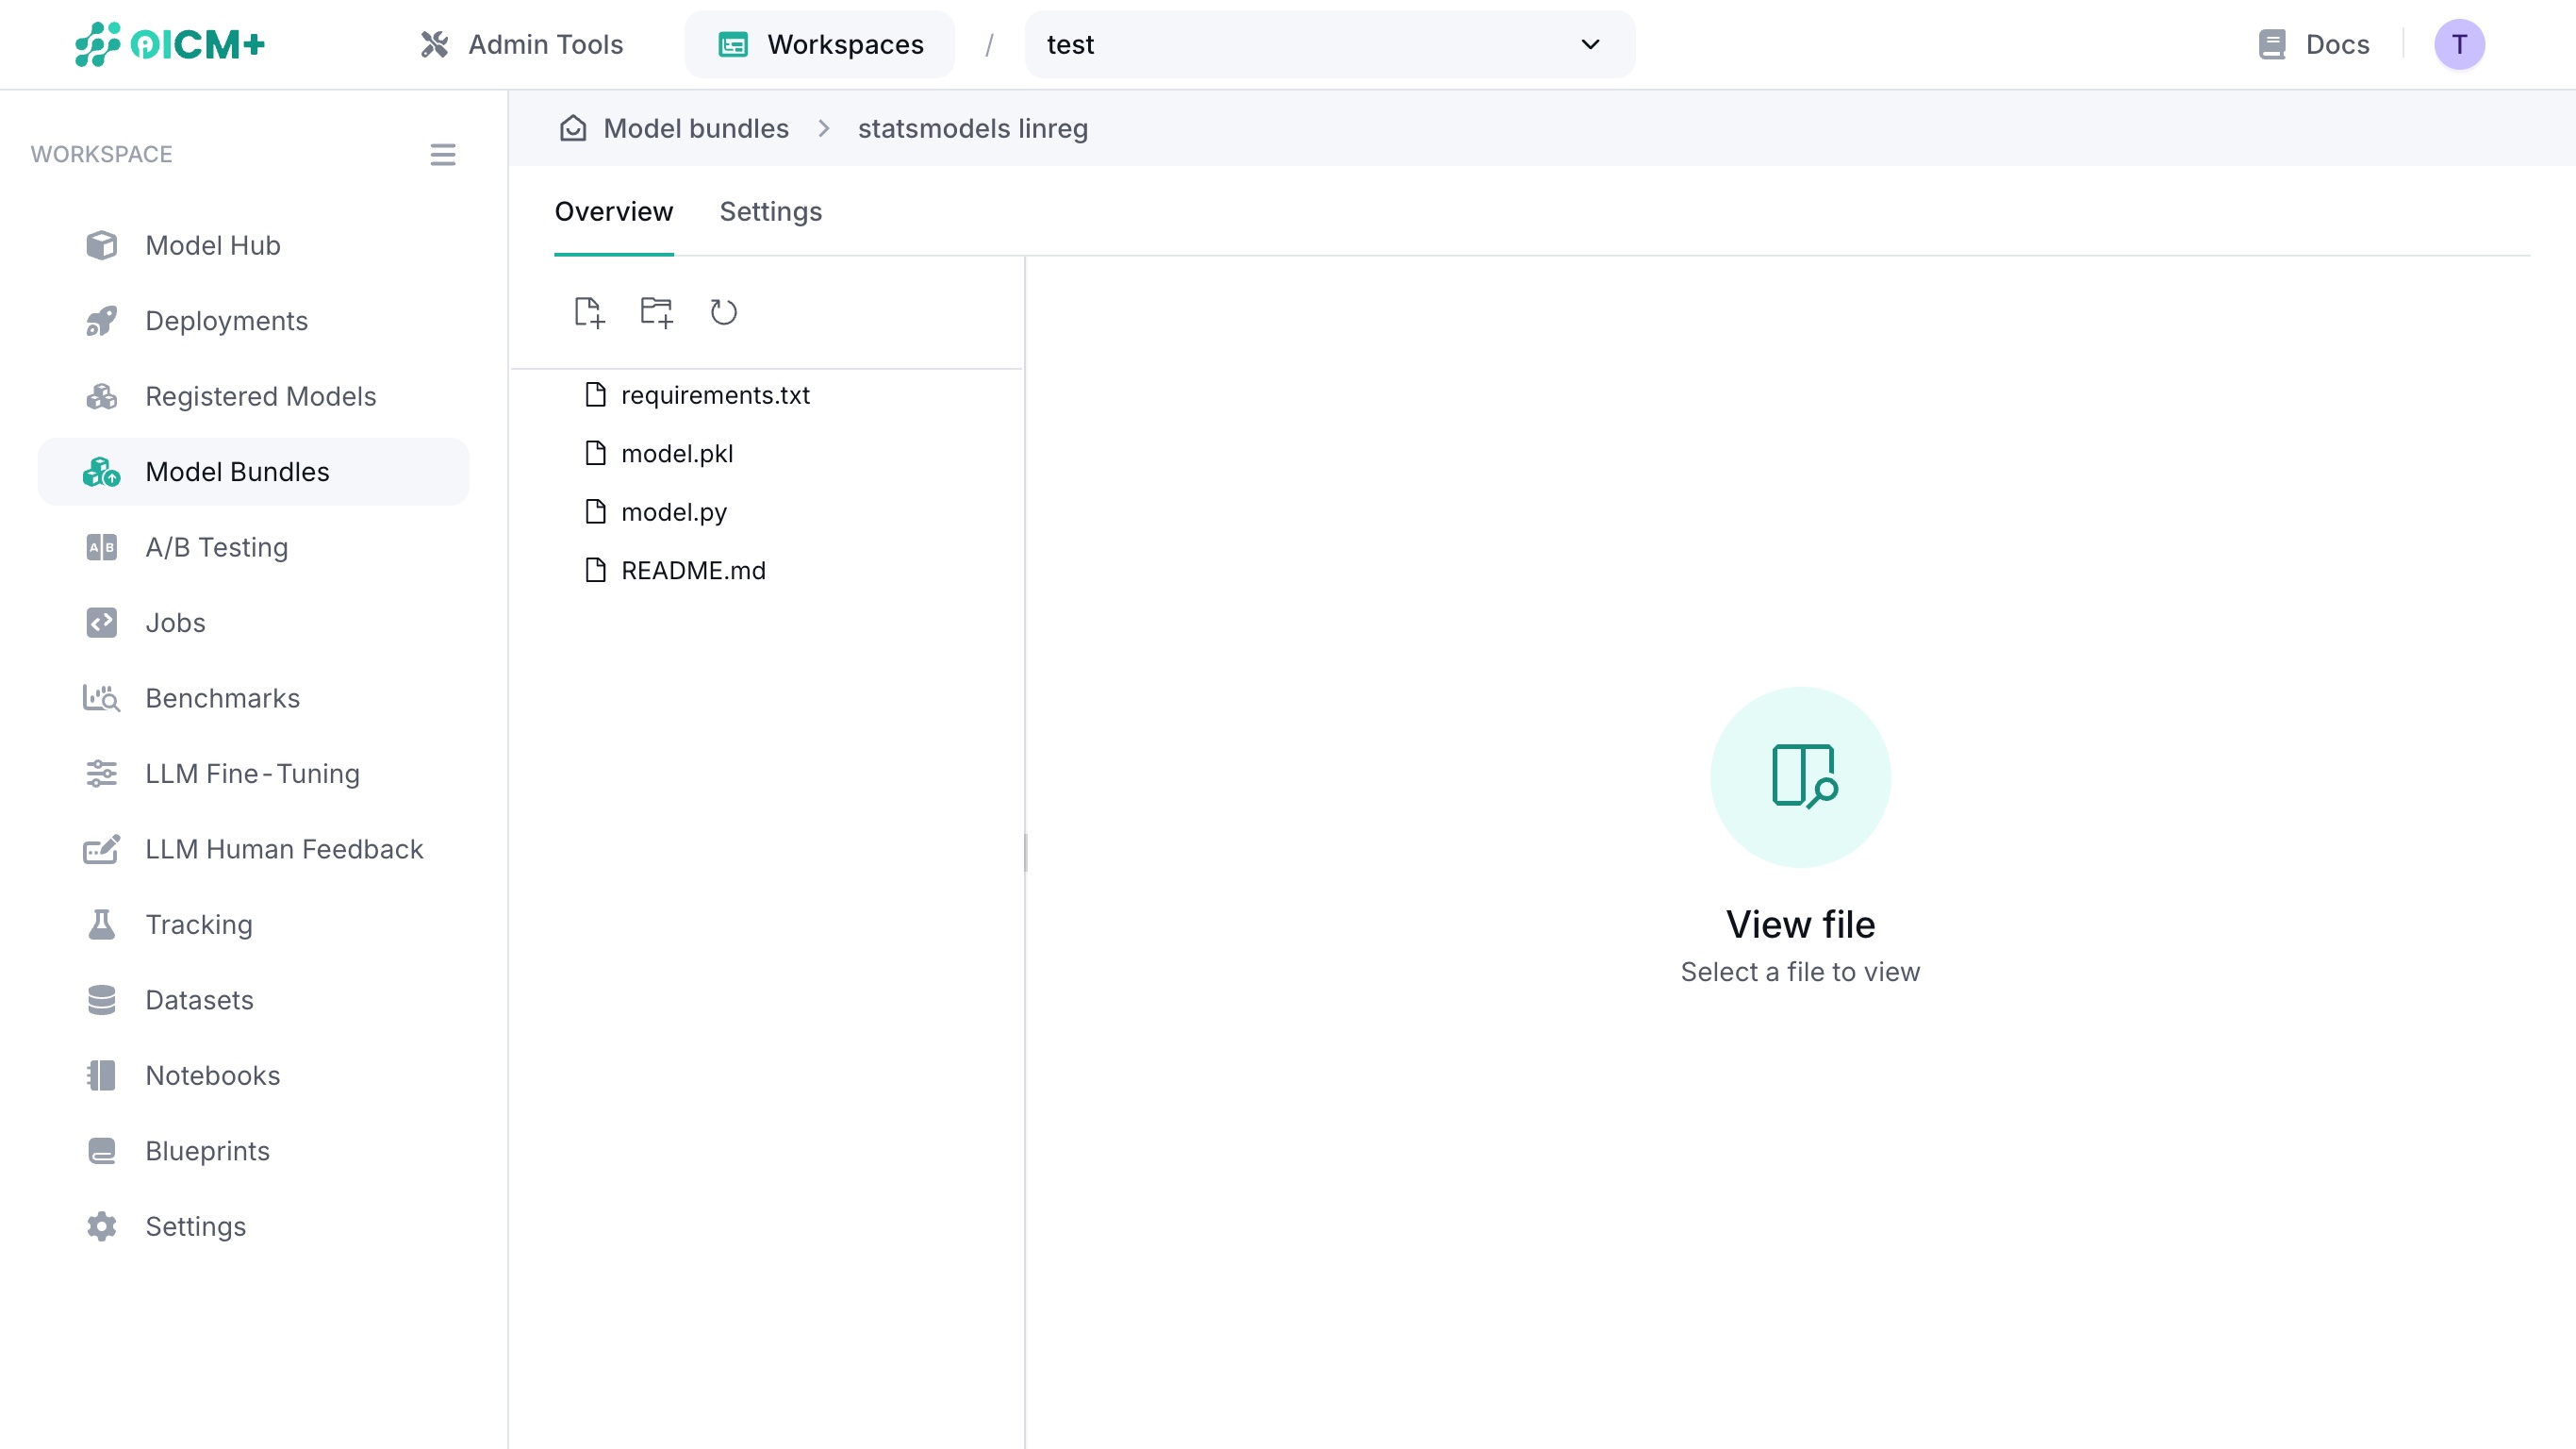Image resolution: width=2576 pixels, height=1449 pixels.
Task: Refresh the bundle file list
Action: tap(723, 312)
